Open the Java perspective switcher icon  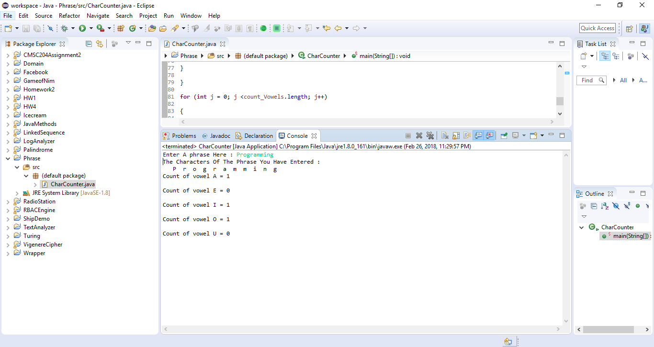[644, 28]
